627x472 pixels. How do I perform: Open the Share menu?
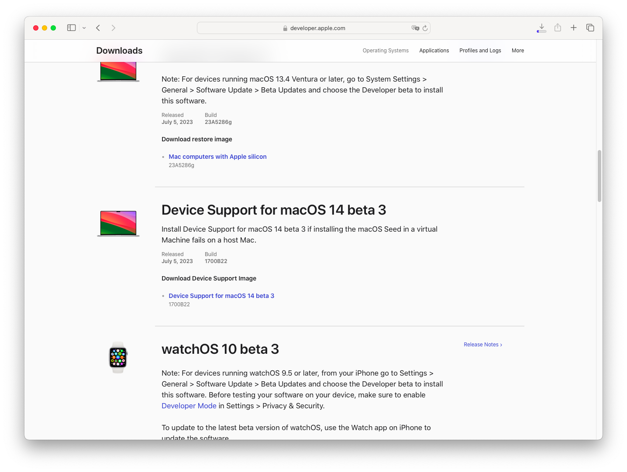(x=558, y=28)
